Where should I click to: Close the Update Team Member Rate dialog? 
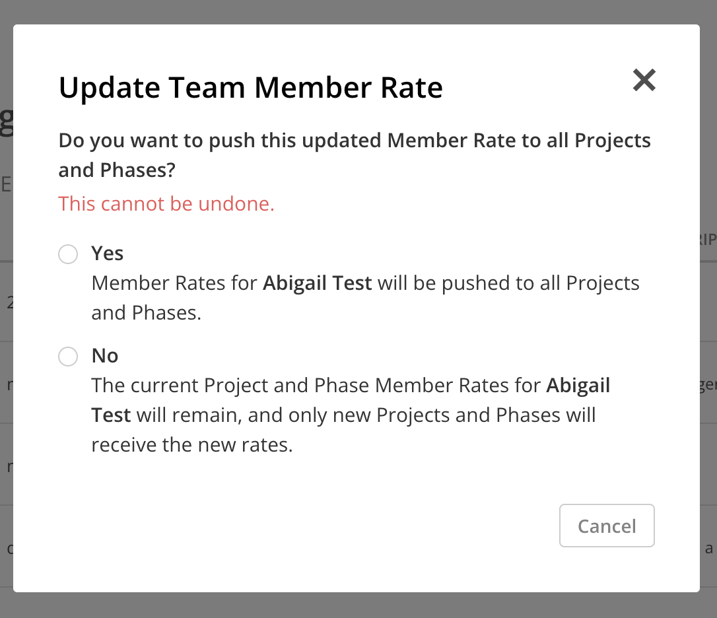pos(644,80)
